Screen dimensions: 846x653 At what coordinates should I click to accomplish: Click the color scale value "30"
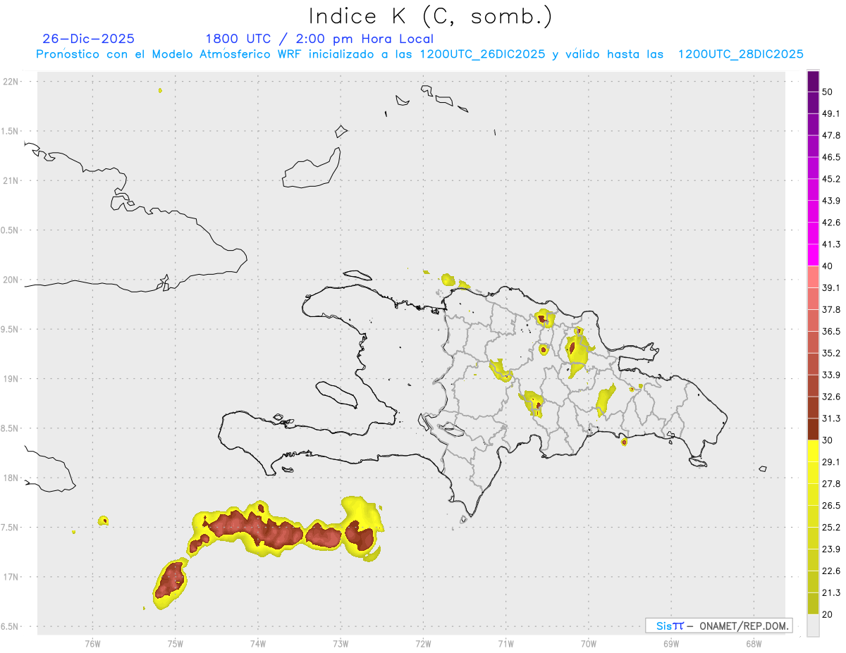[828, 440]
